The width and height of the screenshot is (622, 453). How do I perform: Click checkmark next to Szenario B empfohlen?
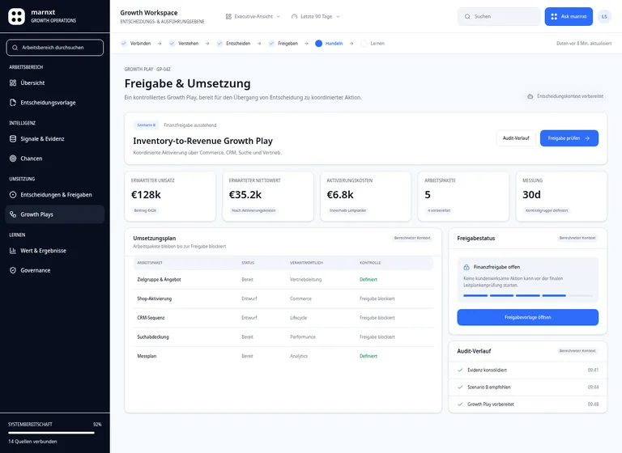pyautogui.click(x=460, y=387)
